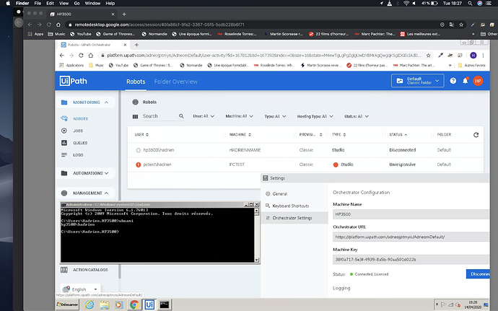Open the Queues page in sidebar
The width and height of the screenshot is (498, 311).
[x=79, y=143]
